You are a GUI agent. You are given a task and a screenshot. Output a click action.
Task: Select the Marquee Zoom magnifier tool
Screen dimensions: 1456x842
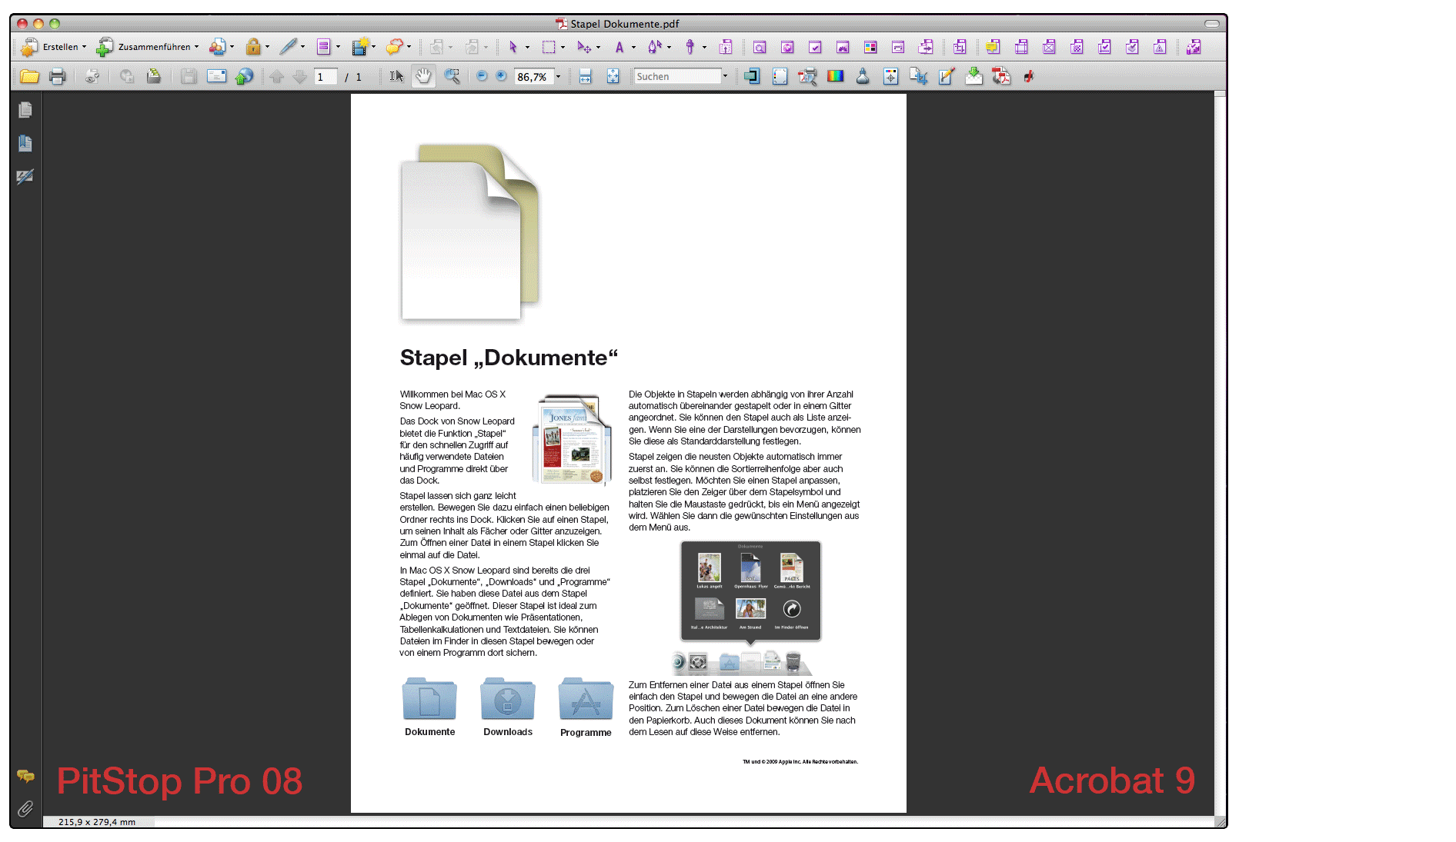(x=452, y=77)
